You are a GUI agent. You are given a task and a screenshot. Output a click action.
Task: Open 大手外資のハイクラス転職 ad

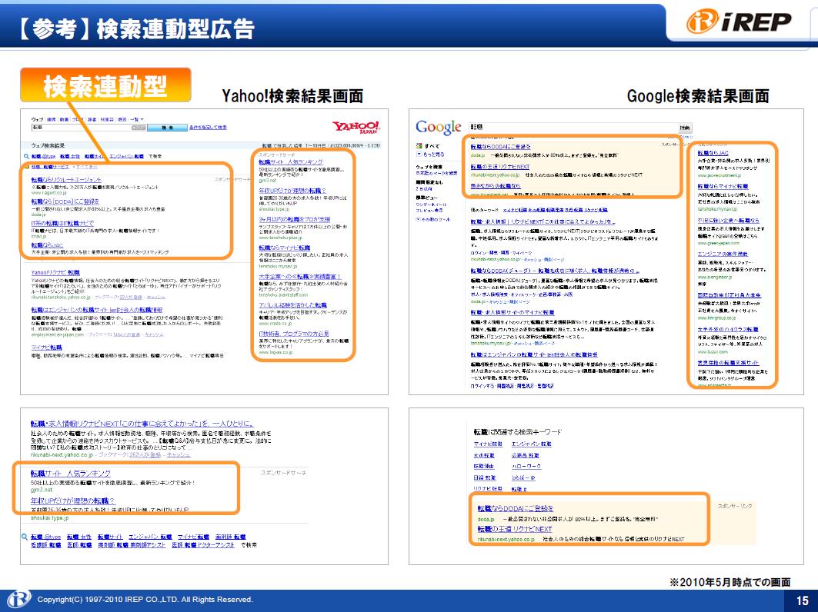[728, 329]
